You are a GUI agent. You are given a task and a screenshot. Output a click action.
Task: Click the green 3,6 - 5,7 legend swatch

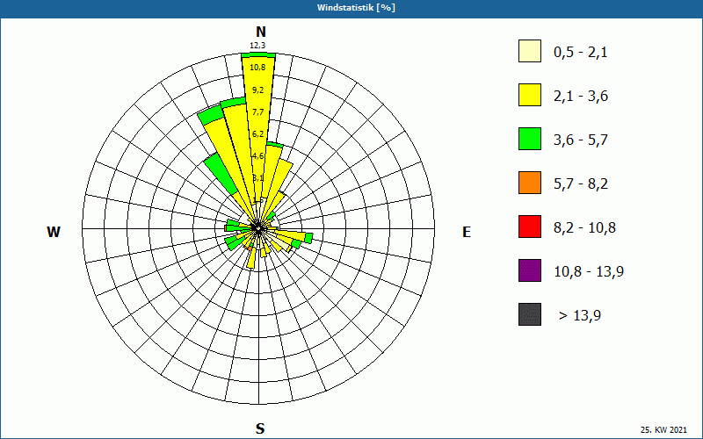click(530, 139)
